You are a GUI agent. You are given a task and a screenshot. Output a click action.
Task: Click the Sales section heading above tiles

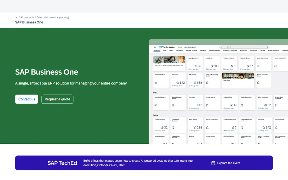coord(155,115)
